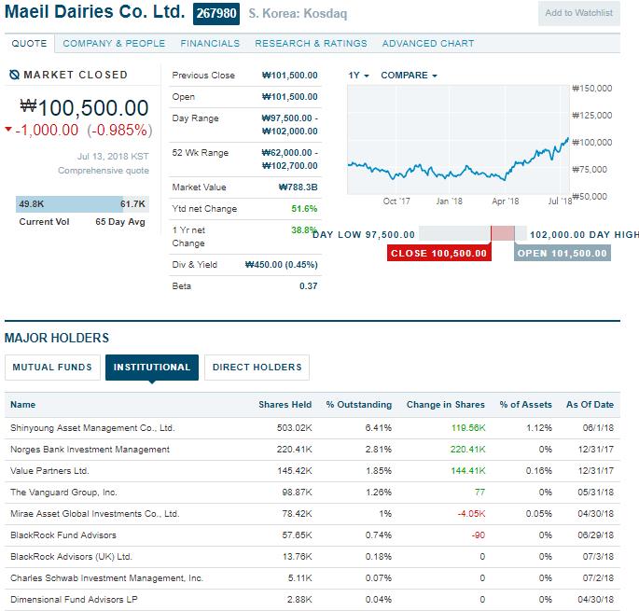Open the Financials tab
The height and width of the screenshot is (611, 639).
[x=210, y=43]
